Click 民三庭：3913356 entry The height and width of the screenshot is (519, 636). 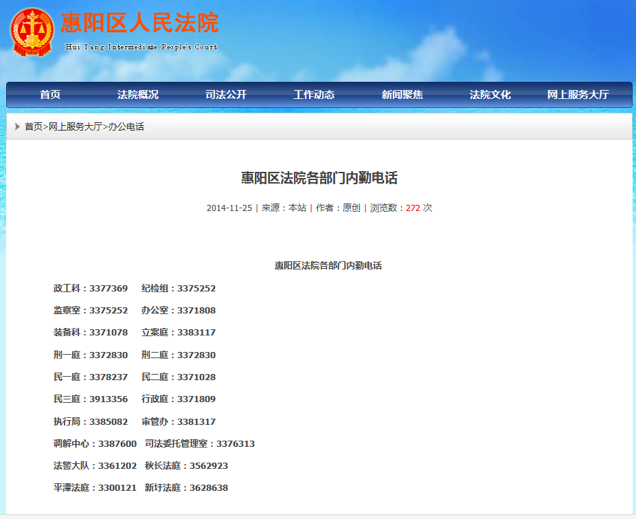point(91,399)
